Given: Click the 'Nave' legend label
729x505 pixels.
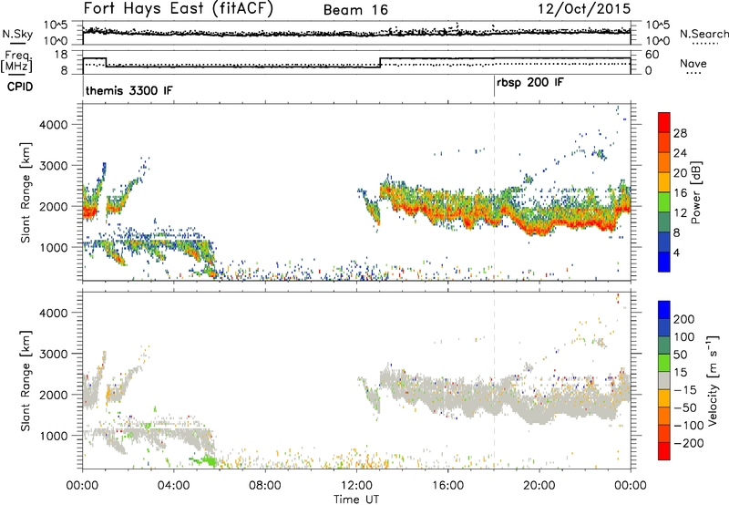Looking at the screenshot, I should [693, 63].
